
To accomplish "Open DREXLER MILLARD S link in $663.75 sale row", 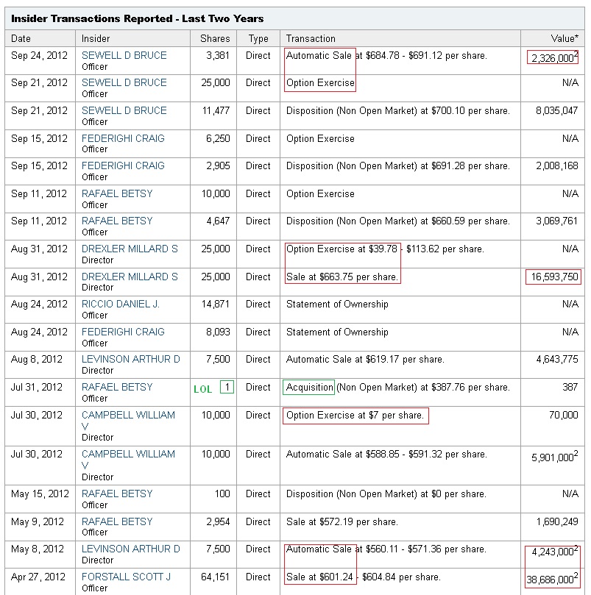I will (130, 277).
